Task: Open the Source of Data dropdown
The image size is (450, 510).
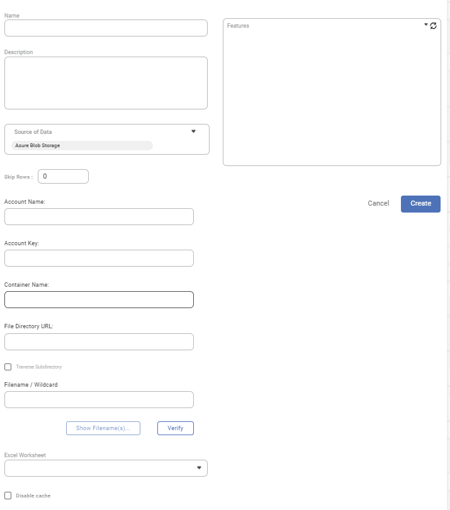Action: pyautogui.click(x=193, y=131)
